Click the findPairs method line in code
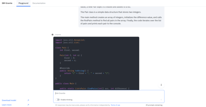Viewport: 206px width, 107px height. pyautogui.click(x=94, y=88)
